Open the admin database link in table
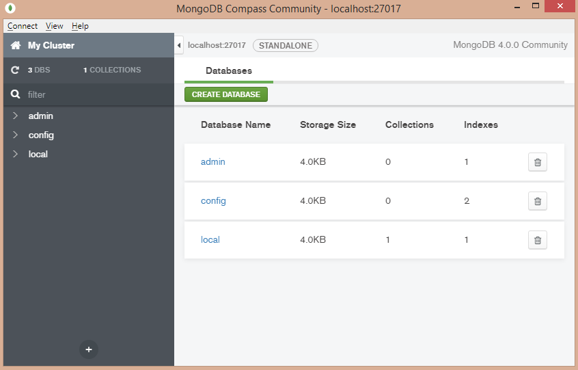The width and height of the screenshot is (578, 370). coord(212,162)
